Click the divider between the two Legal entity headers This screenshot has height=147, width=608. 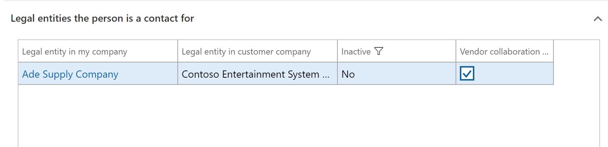pos(178,51)
